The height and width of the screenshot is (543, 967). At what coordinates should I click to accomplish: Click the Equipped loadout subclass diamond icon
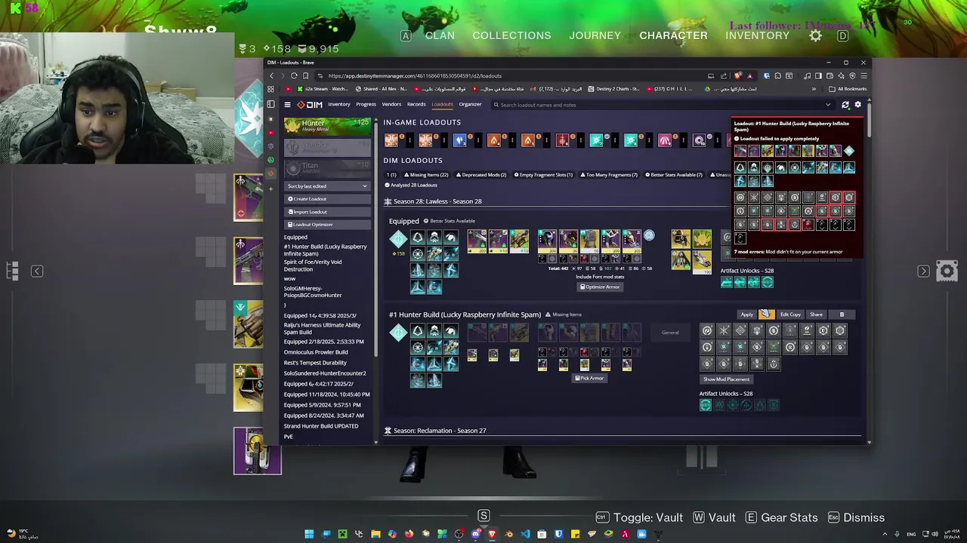point(398,240)
